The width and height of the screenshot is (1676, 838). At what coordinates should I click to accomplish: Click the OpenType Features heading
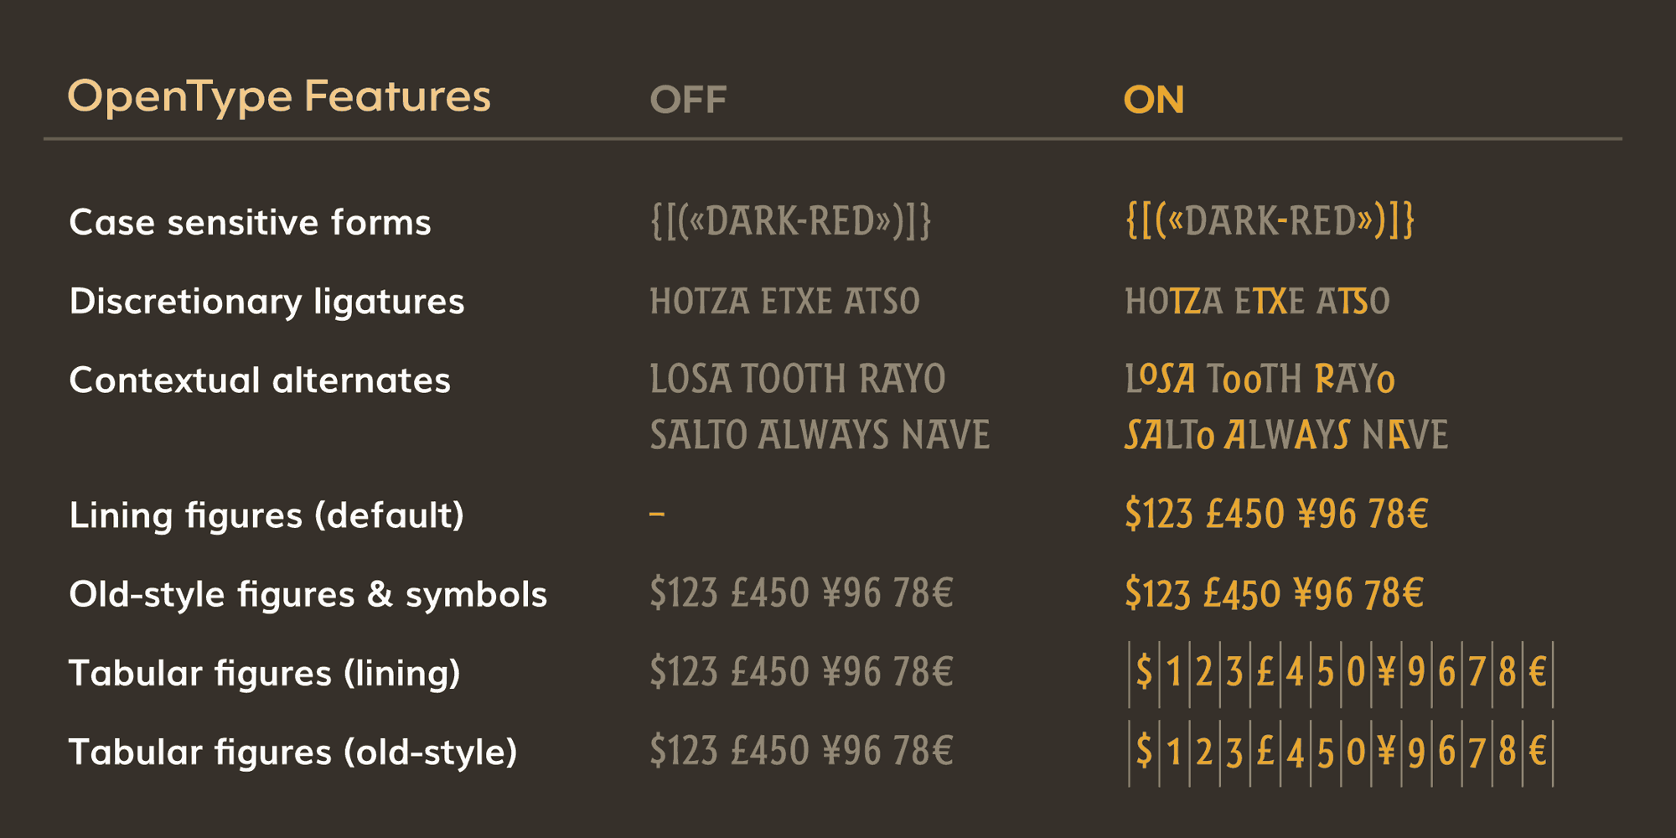pyautogui.click(x=279, y=96)
